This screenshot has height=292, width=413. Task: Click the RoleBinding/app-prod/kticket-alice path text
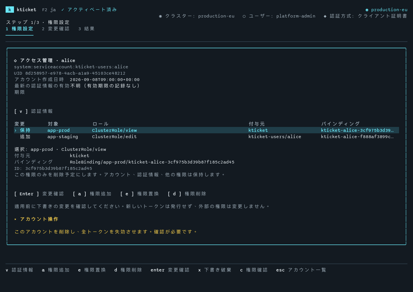(152, 162)
